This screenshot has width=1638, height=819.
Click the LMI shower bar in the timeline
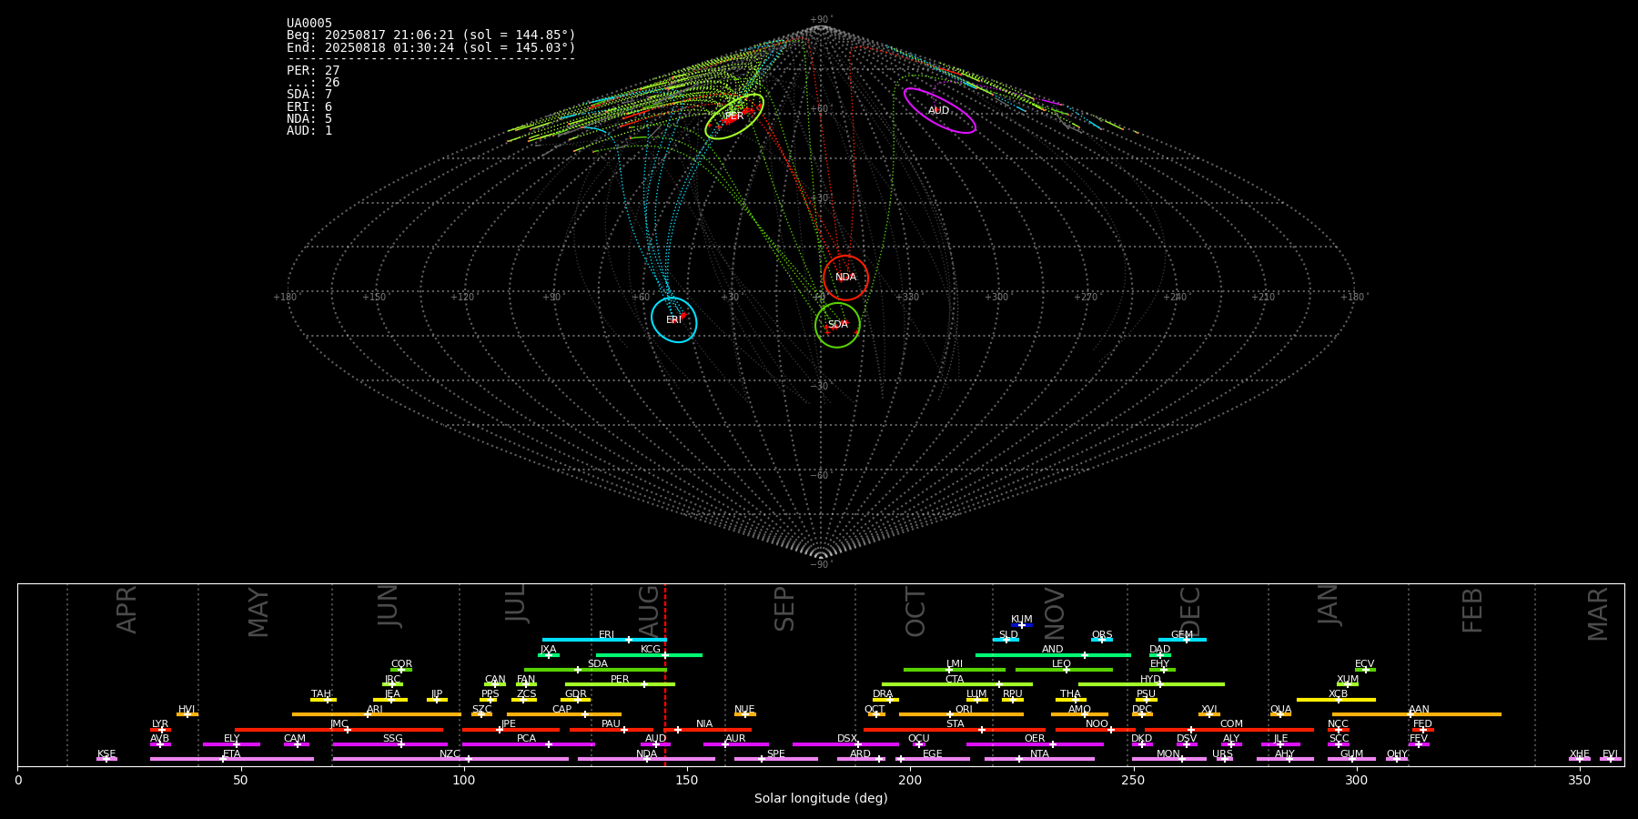click(955, 670)
